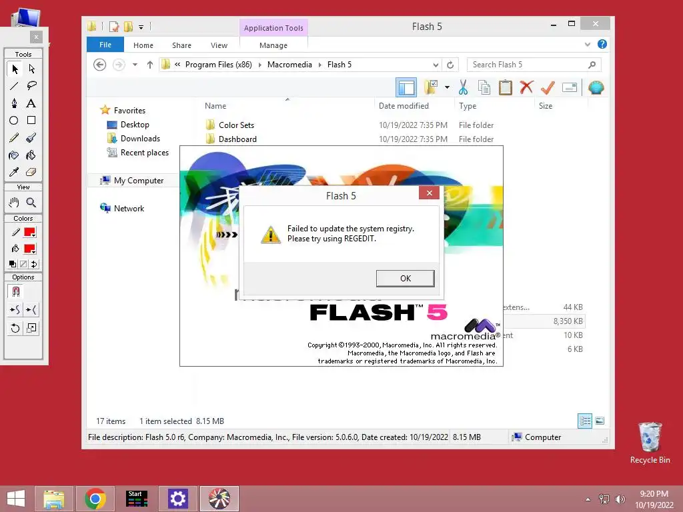Select My Computer in navigation pane

(x=139, y=180)
